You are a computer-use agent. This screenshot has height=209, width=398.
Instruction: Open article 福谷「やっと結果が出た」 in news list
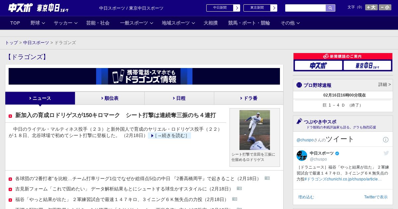pos(121,199)
